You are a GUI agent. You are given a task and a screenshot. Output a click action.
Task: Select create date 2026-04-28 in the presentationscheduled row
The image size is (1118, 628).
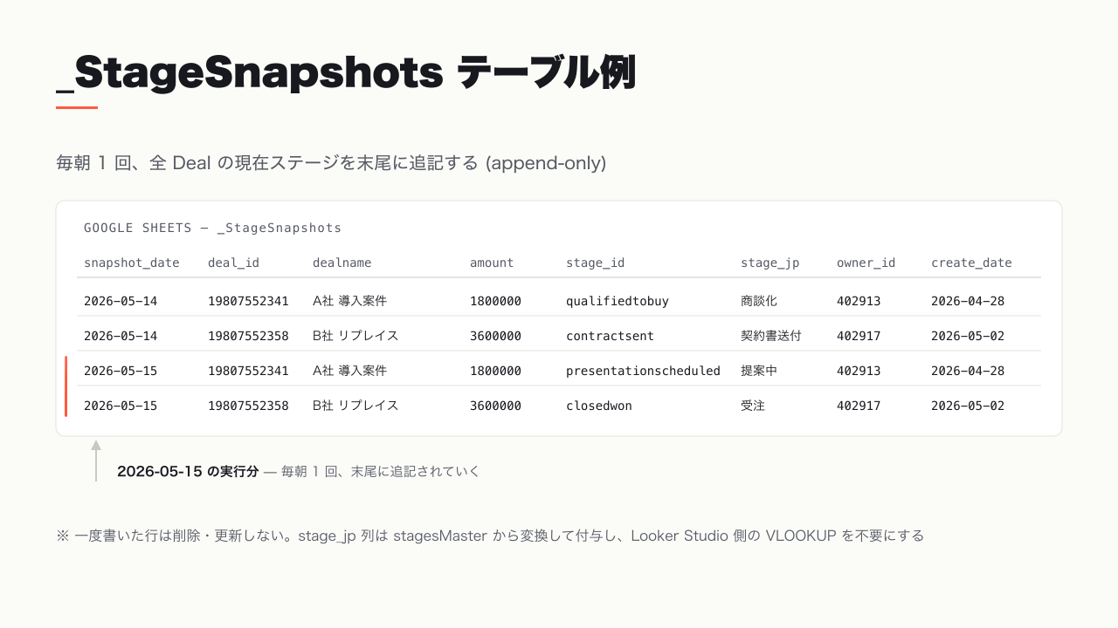968,371
